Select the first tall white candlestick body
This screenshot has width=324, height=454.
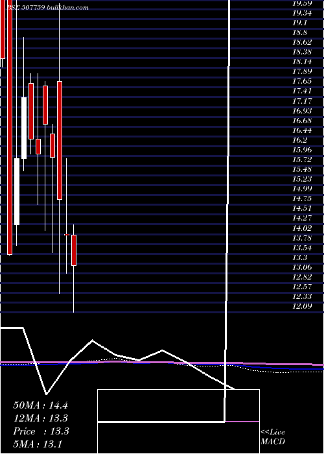click(x=17, y=191)
